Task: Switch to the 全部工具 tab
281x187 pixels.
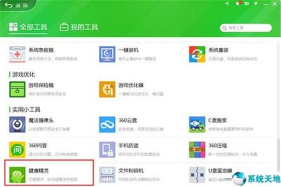Action: point(28,28)
